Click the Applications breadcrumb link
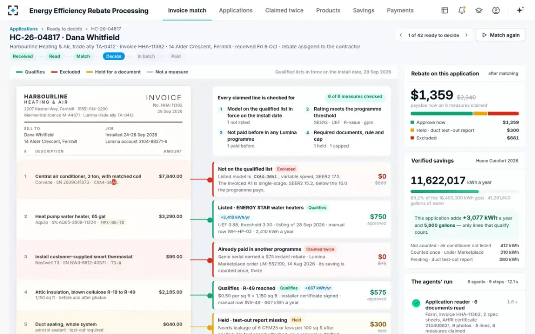This screenshot has width=535, height=334. pos(24,29)
